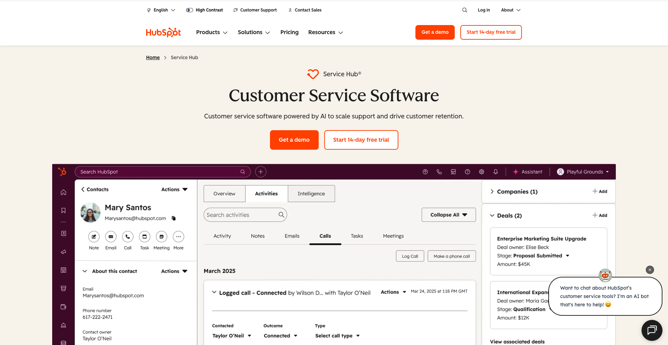
Task: Copy Mary Santos email address icon
Action: coord(174,218)
